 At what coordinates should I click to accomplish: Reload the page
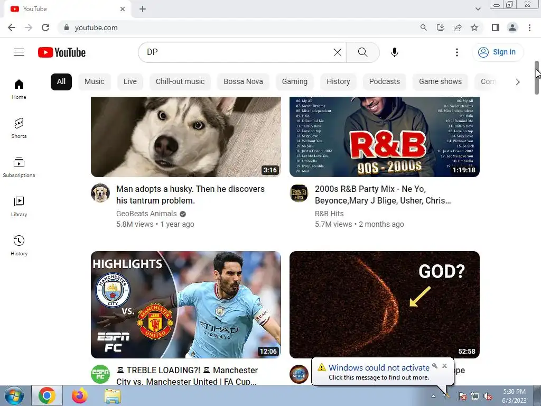pos(45,27)
